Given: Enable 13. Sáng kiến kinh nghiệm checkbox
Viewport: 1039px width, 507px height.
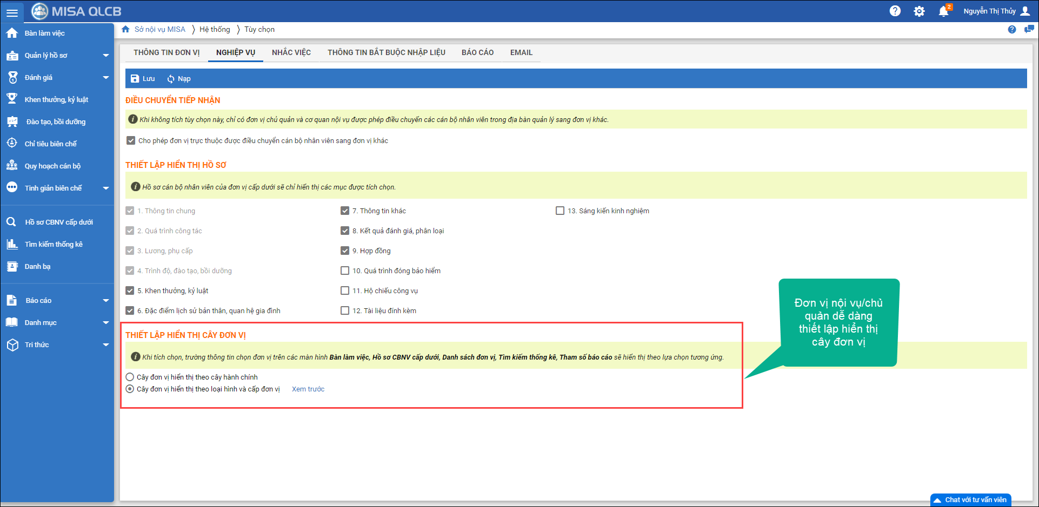Looking at the screenshot, I should [560, 211].
